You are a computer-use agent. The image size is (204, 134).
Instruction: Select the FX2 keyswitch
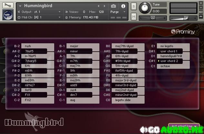tap(37, 100)
